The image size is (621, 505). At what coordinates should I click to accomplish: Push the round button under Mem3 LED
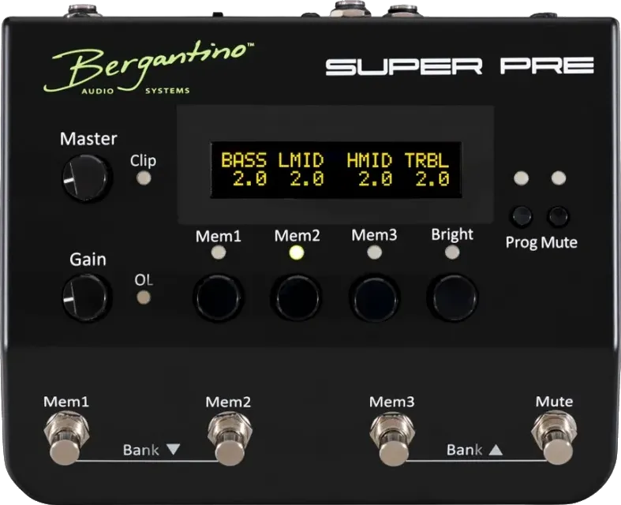coord(374,297)
